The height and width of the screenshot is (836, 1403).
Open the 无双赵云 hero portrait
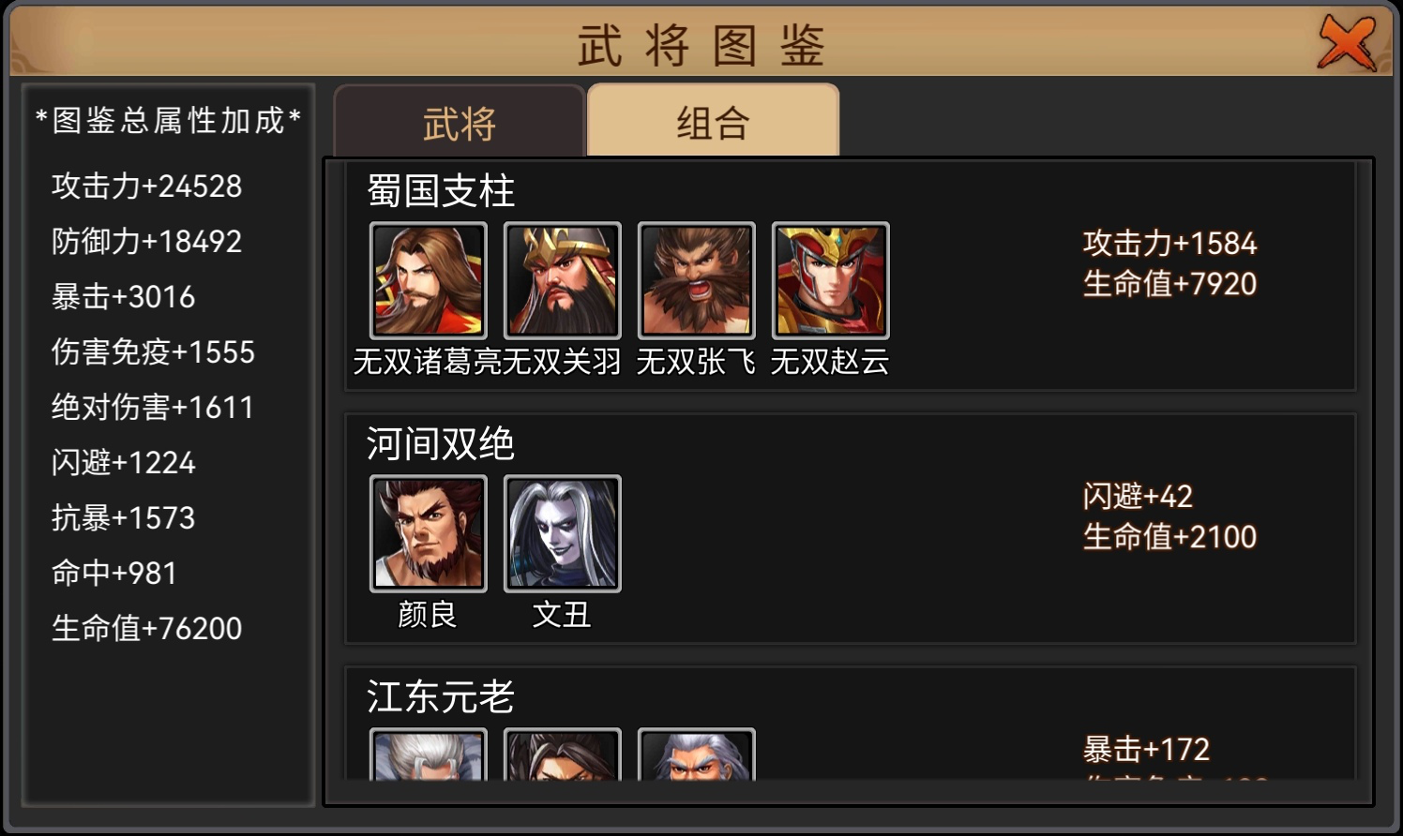(x=831, y=280)
